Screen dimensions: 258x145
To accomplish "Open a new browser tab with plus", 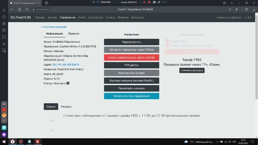I will [x=46, y=3].
